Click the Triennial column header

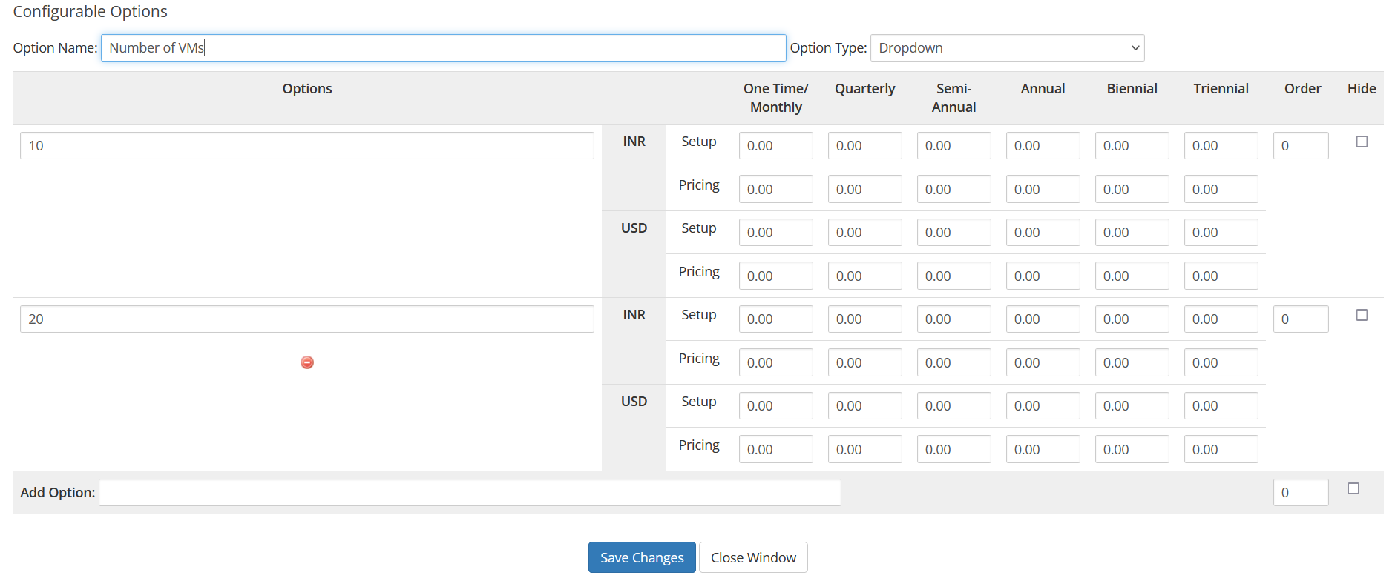[x=1221, y=89]
